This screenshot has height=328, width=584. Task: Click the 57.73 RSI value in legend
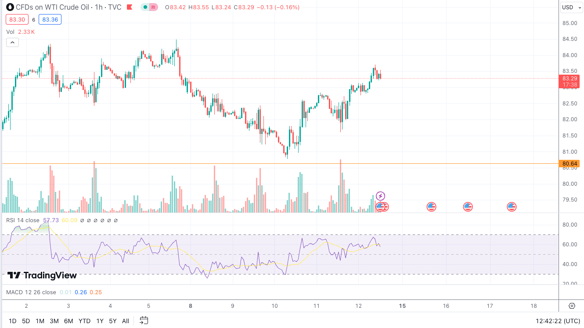(51, 220)
